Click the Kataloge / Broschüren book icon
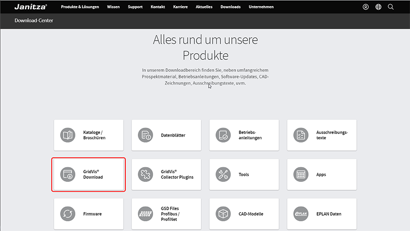Screen dimensions: 410x231 (x=68, y=135)
